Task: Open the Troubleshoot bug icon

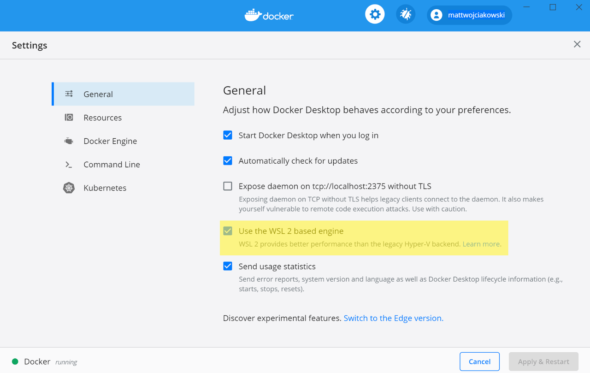Action: tap(406, 15)
